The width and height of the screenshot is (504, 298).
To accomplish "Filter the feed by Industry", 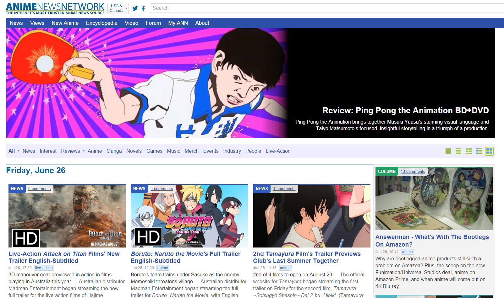I will pos(232,151).
